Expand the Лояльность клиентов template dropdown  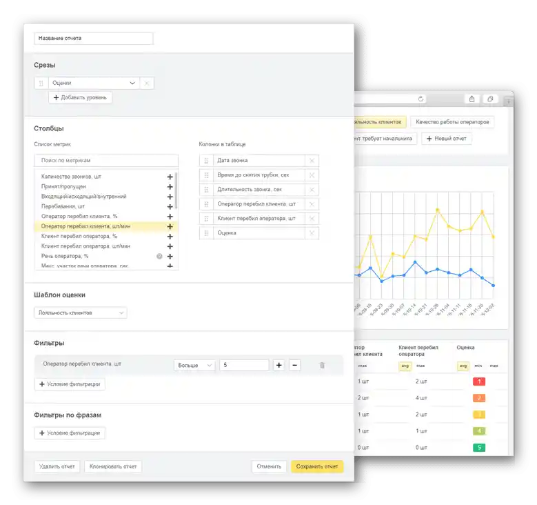[81, 313]
